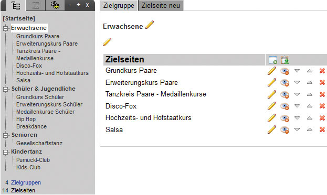Screen dimensions: 327x195
Task: Select Erwachsene in the sidebar tree
Action: point(29,28)
